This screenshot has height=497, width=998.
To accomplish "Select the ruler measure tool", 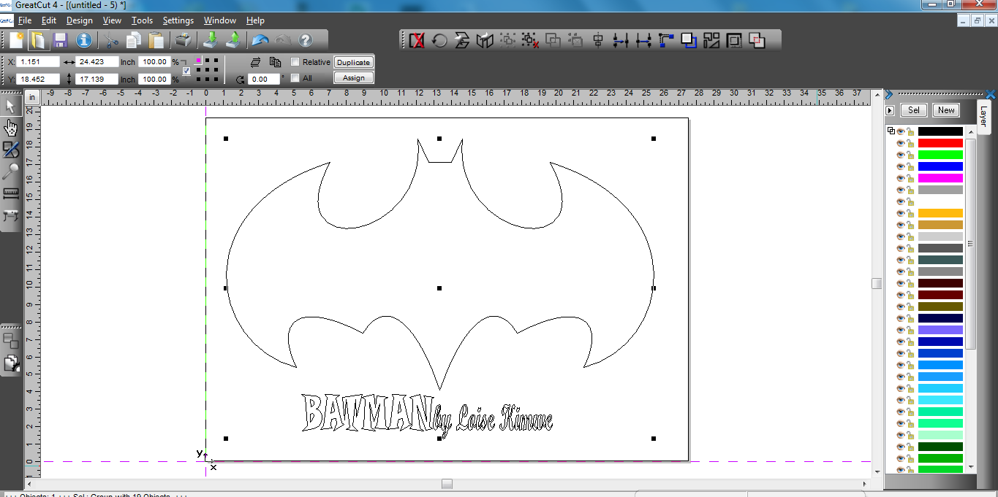I will click(10, 194).
